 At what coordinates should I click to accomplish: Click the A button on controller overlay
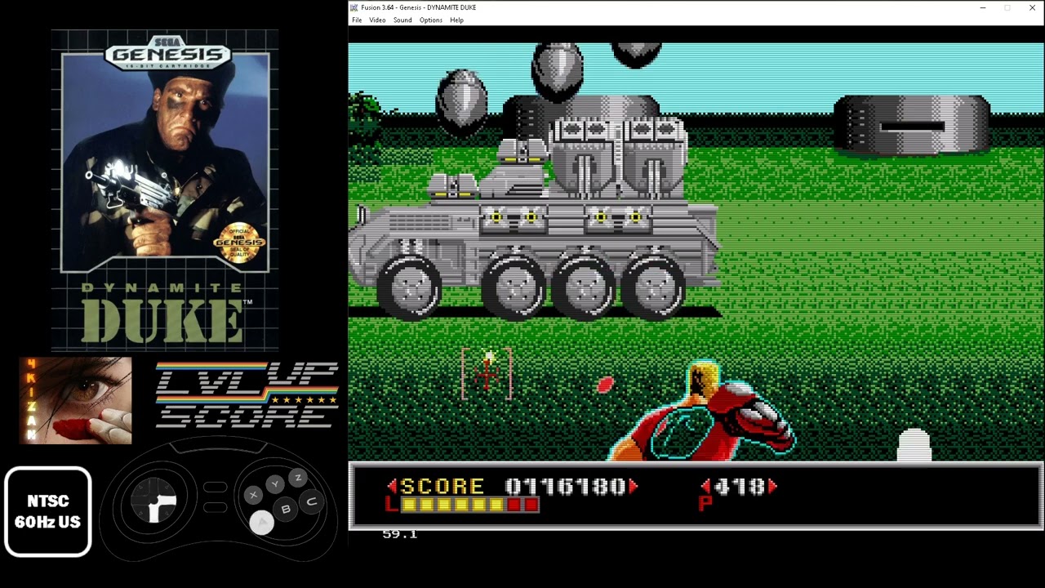pos(261,523)
